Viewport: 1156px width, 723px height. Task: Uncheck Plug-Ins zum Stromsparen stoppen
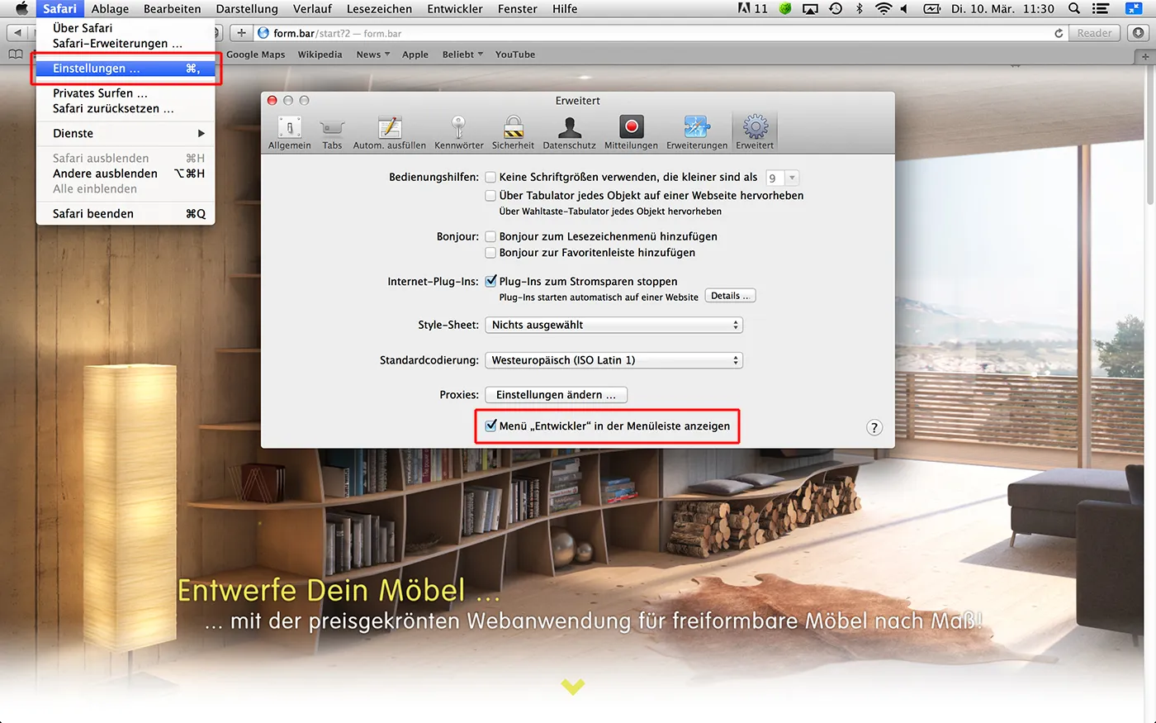click(490, 281)
